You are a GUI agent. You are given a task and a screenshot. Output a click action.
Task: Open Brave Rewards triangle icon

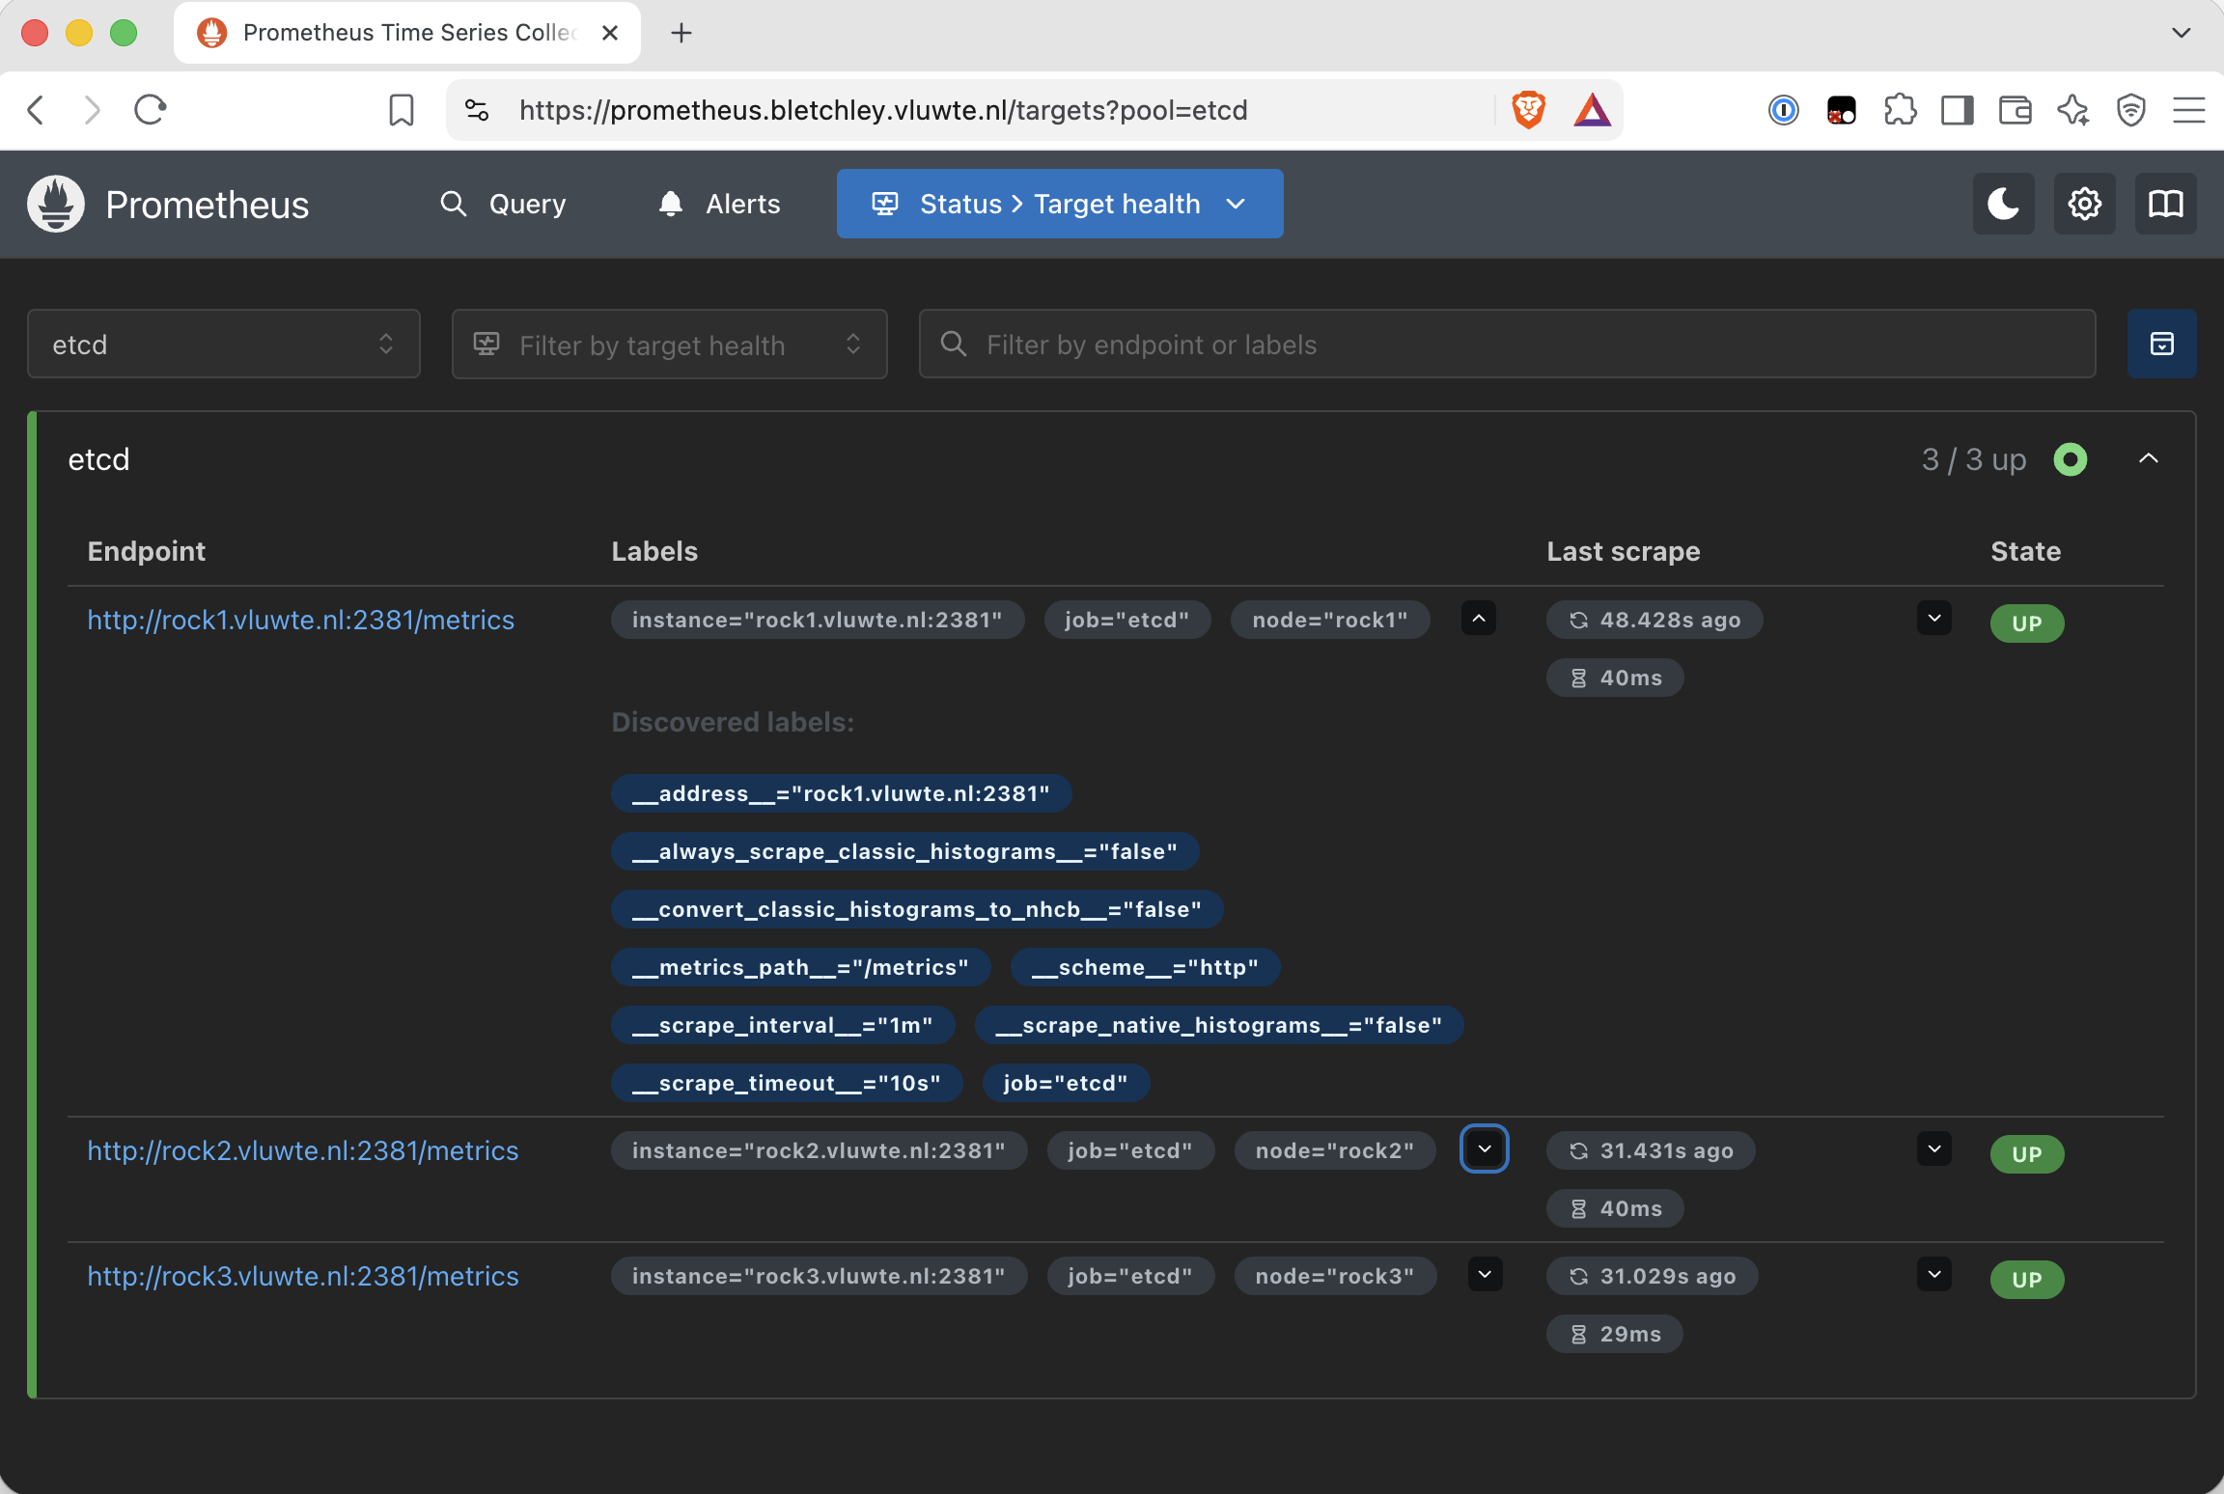pyautogui.click(x=1592, y=110)
